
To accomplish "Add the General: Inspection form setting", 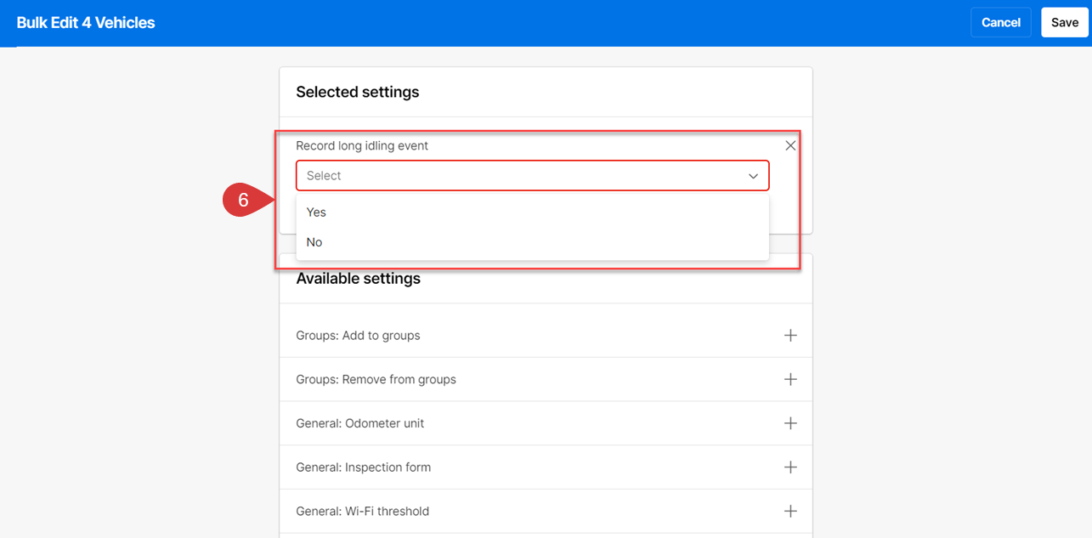I will tap(790, 467).
